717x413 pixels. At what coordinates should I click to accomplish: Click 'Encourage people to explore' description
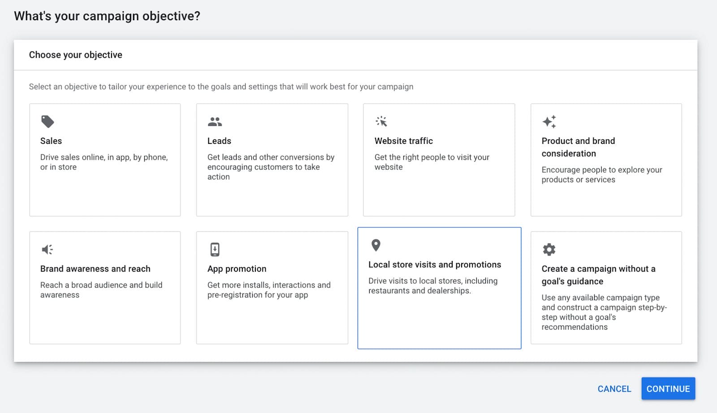coord(602,174)
